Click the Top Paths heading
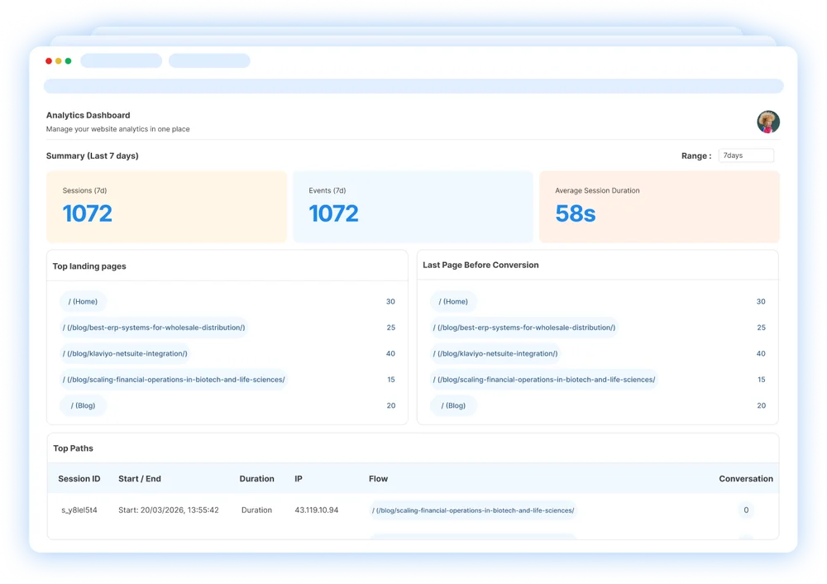Image resolution: width=827 pixels, height=584 pixels. (x=74, y=448)
